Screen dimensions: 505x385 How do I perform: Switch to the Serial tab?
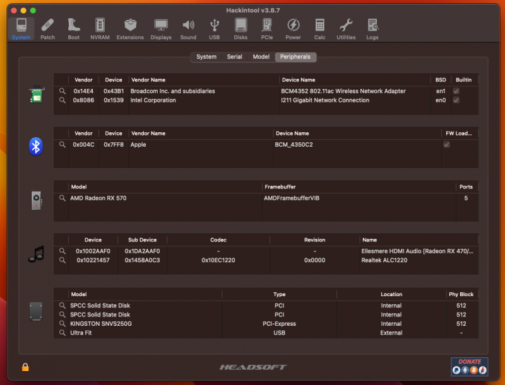pyautogui.click(x=234, y=57)
